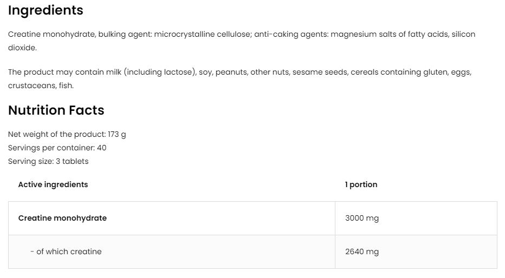Screen dimensions: 505x278
Task: Click the Ingredients heading
Action: coord(46,10)
